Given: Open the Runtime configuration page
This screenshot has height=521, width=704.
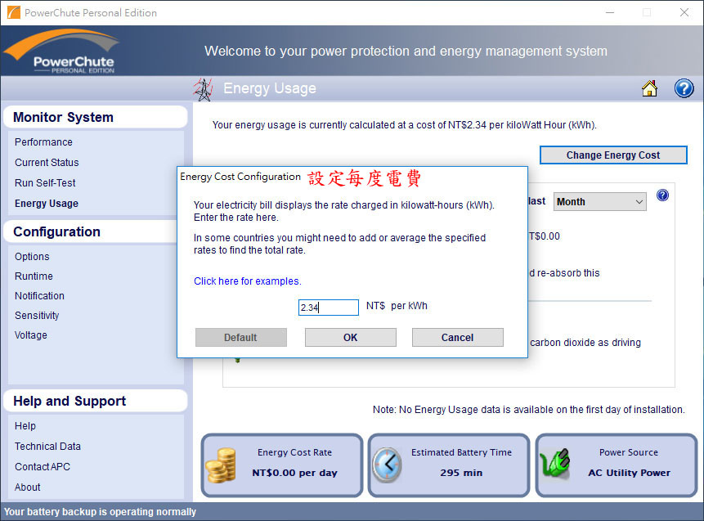Looking at the screenshot, I should click(34, 276).
